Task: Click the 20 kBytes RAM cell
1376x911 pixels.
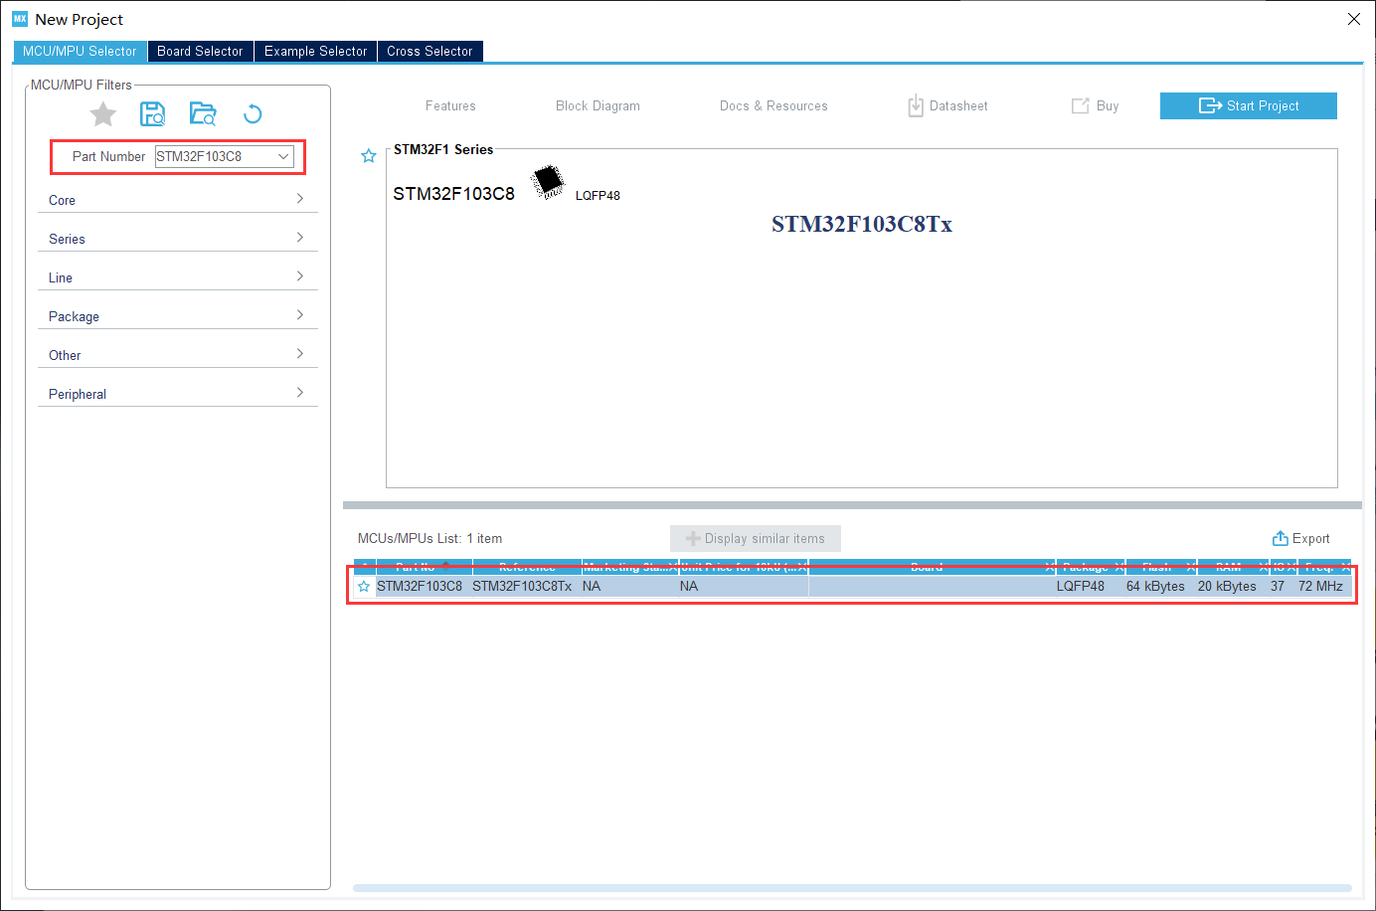Action: [1227, 587]
